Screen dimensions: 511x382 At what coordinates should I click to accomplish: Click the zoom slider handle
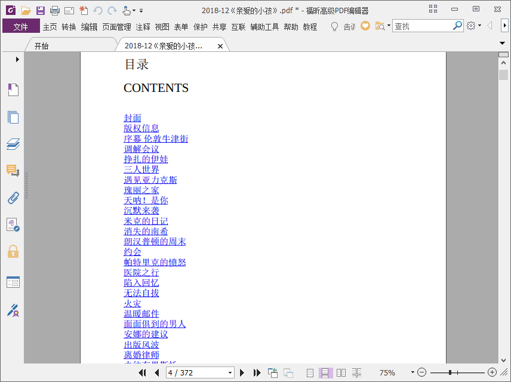click(450, 372)
